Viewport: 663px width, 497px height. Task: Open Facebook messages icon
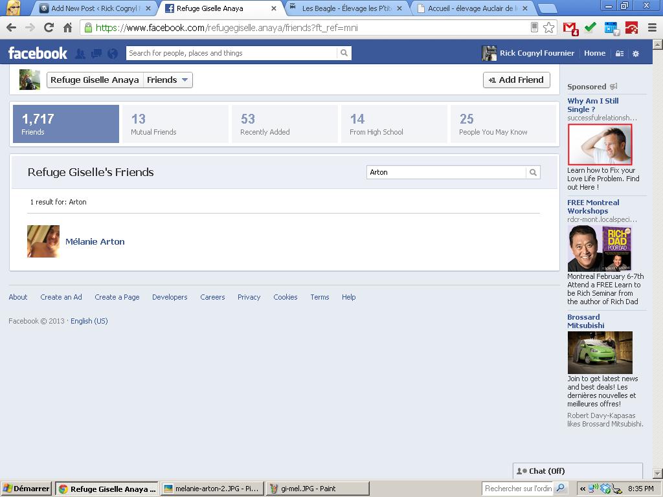(96, 53)
